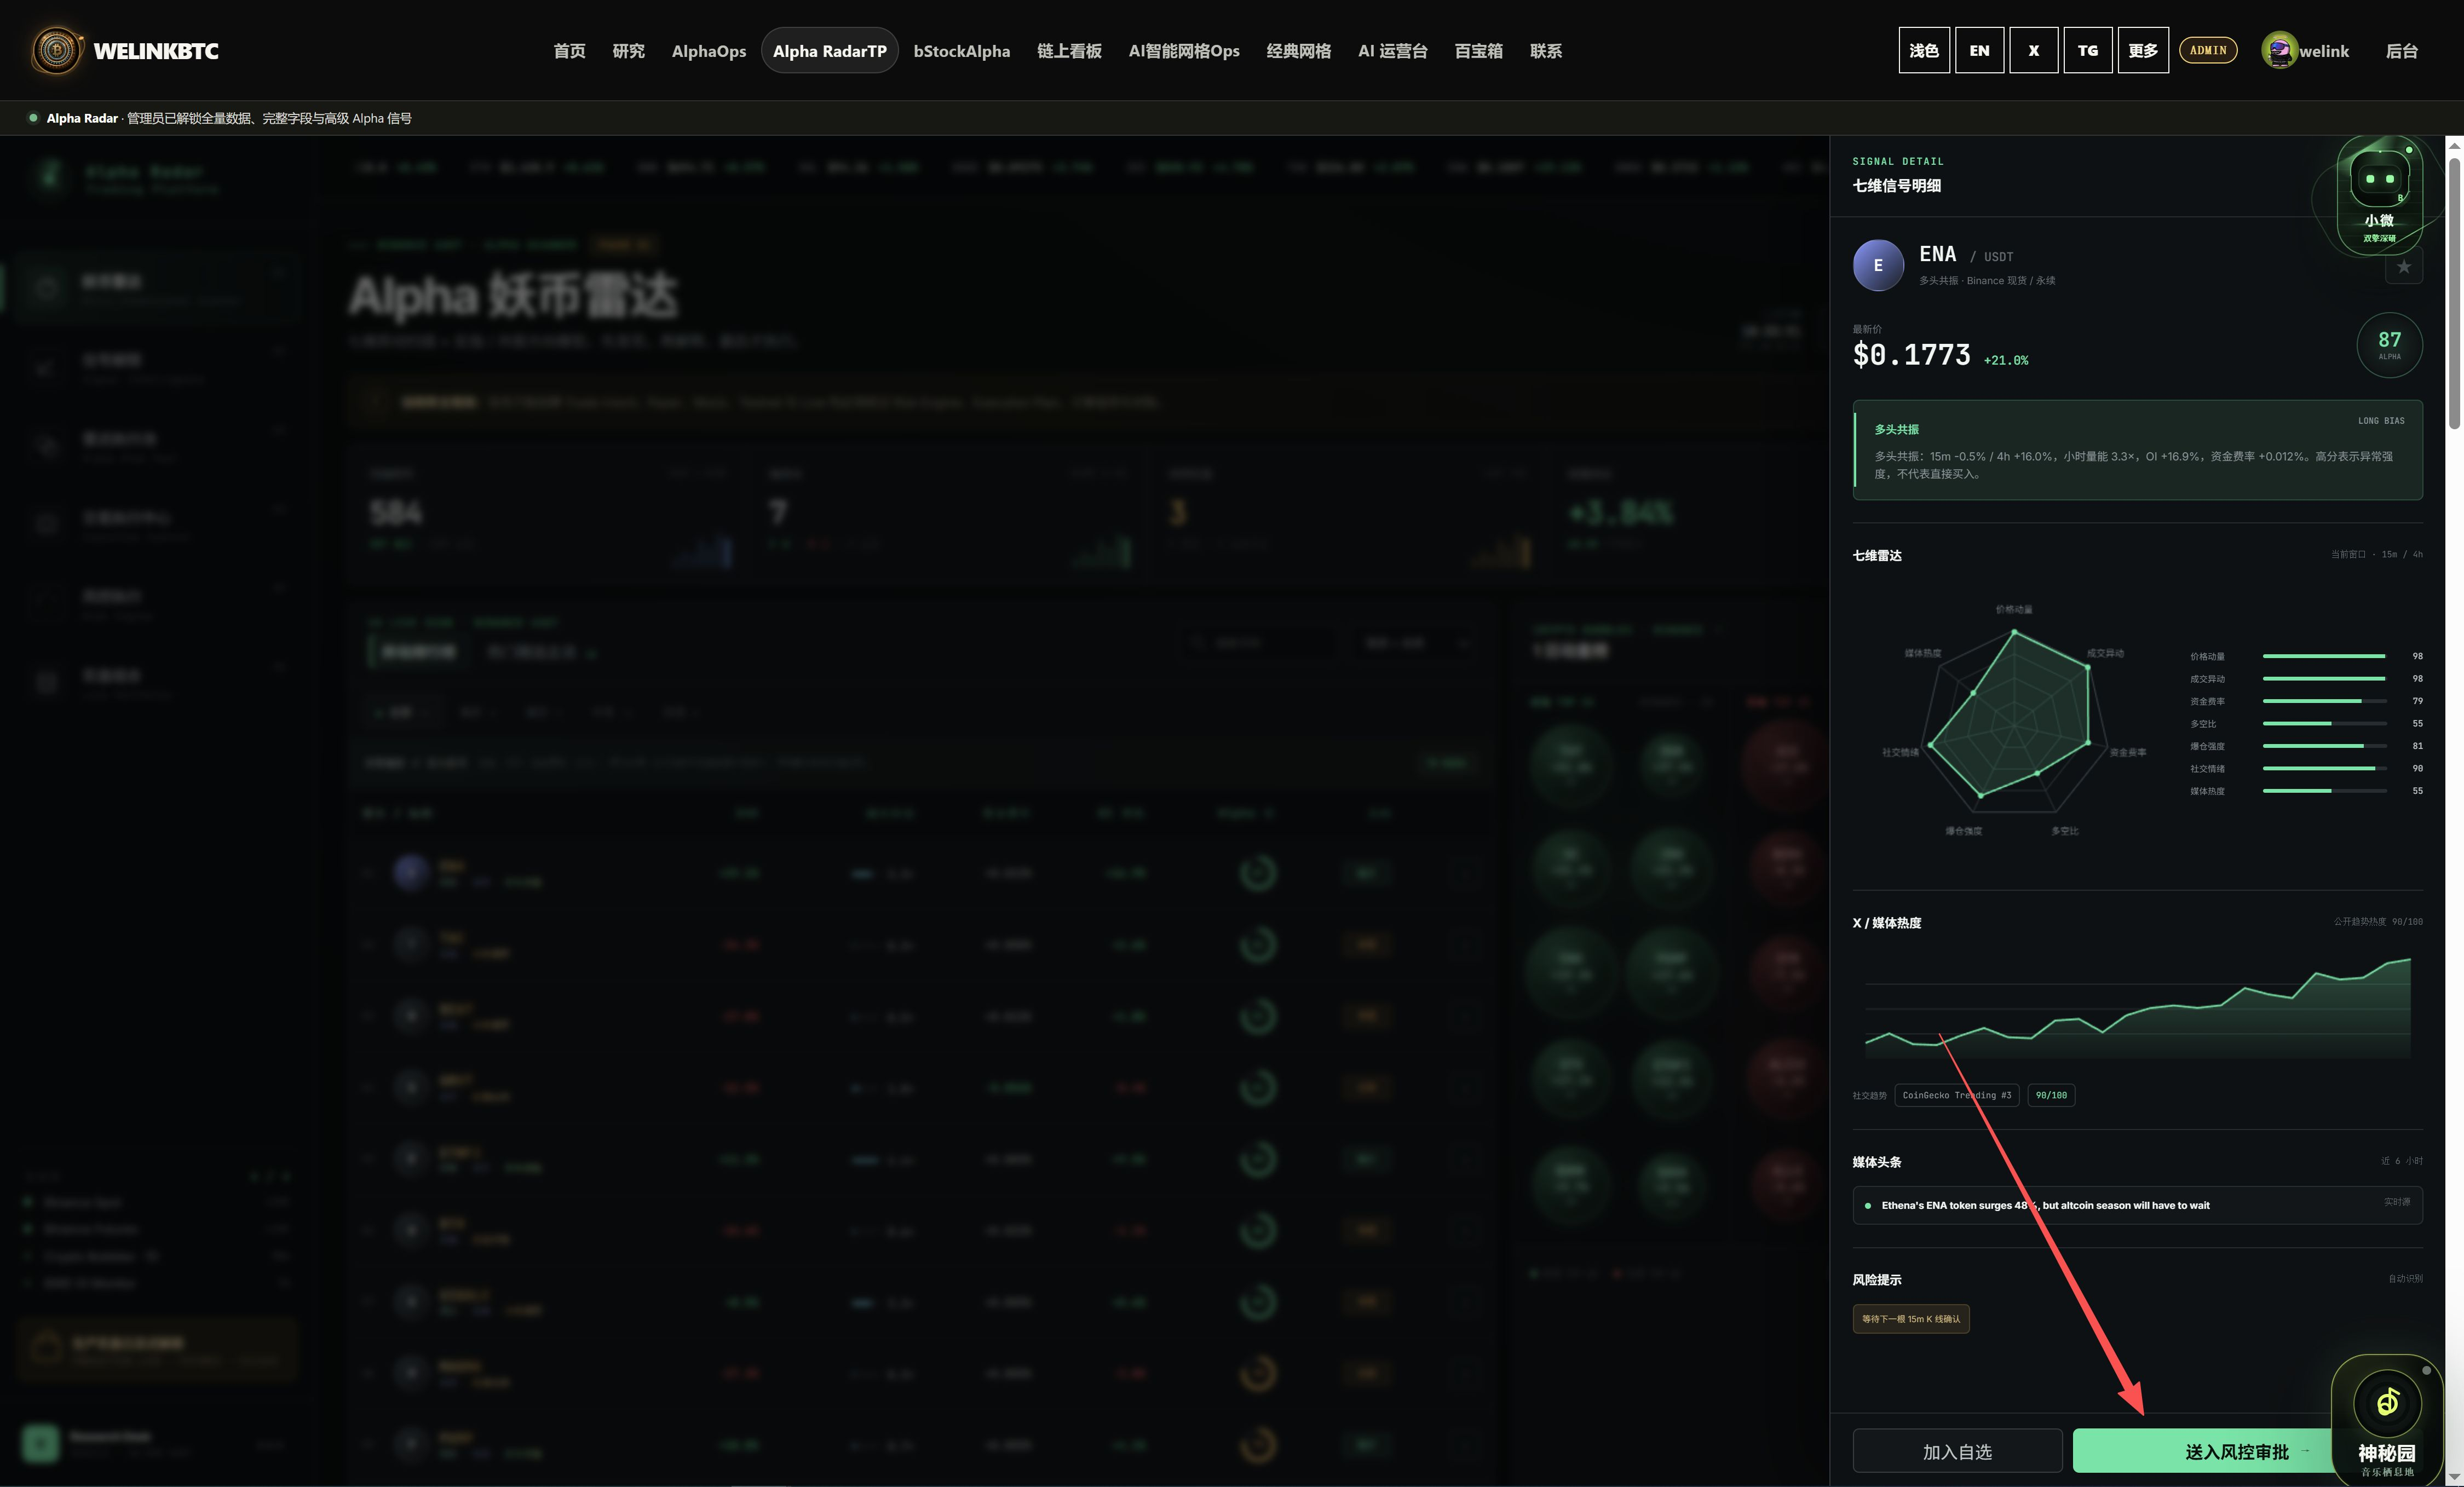Click the ENA token avatar circle
This screenshot has width=2464, height=1487.
(x=1878, y=265)
